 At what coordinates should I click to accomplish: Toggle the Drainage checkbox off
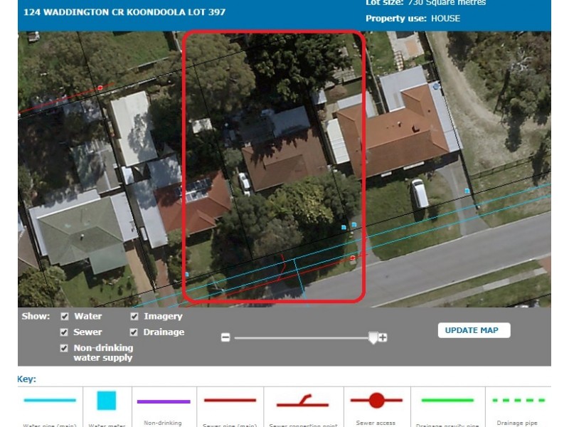133,332
